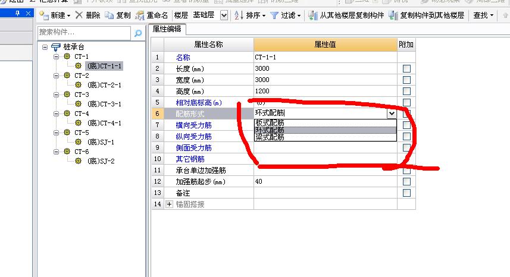The image size is (510, 277).
Task: Click the 排序 (Sort) A-Z icon
Action: (239, 15)
